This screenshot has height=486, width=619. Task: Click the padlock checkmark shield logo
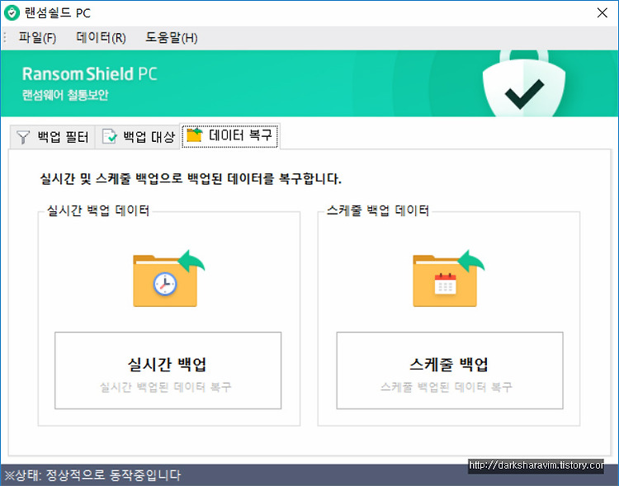[x=523, y=83]
